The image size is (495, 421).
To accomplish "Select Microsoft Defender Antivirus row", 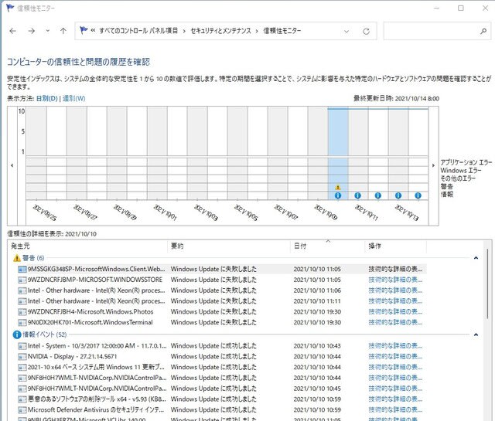I will pyautogui.click(x=222, y=410).
